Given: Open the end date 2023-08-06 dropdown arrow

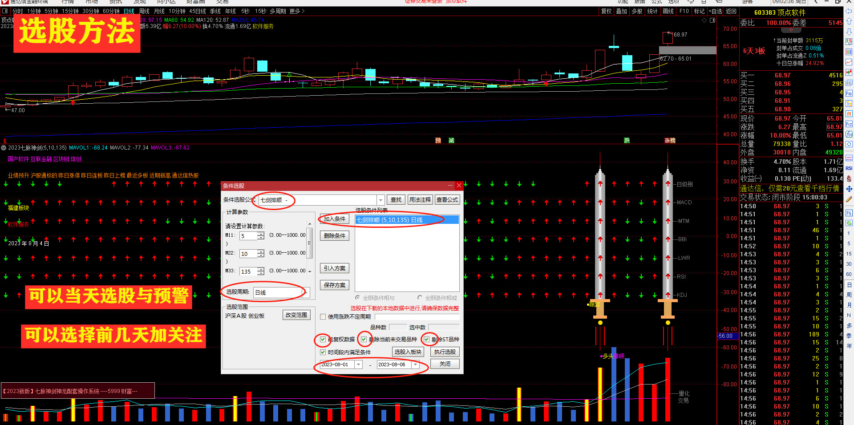Looking at the screenshot, I should point(415,364).
